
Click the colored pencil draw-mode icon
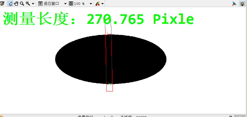click(97, 4)
